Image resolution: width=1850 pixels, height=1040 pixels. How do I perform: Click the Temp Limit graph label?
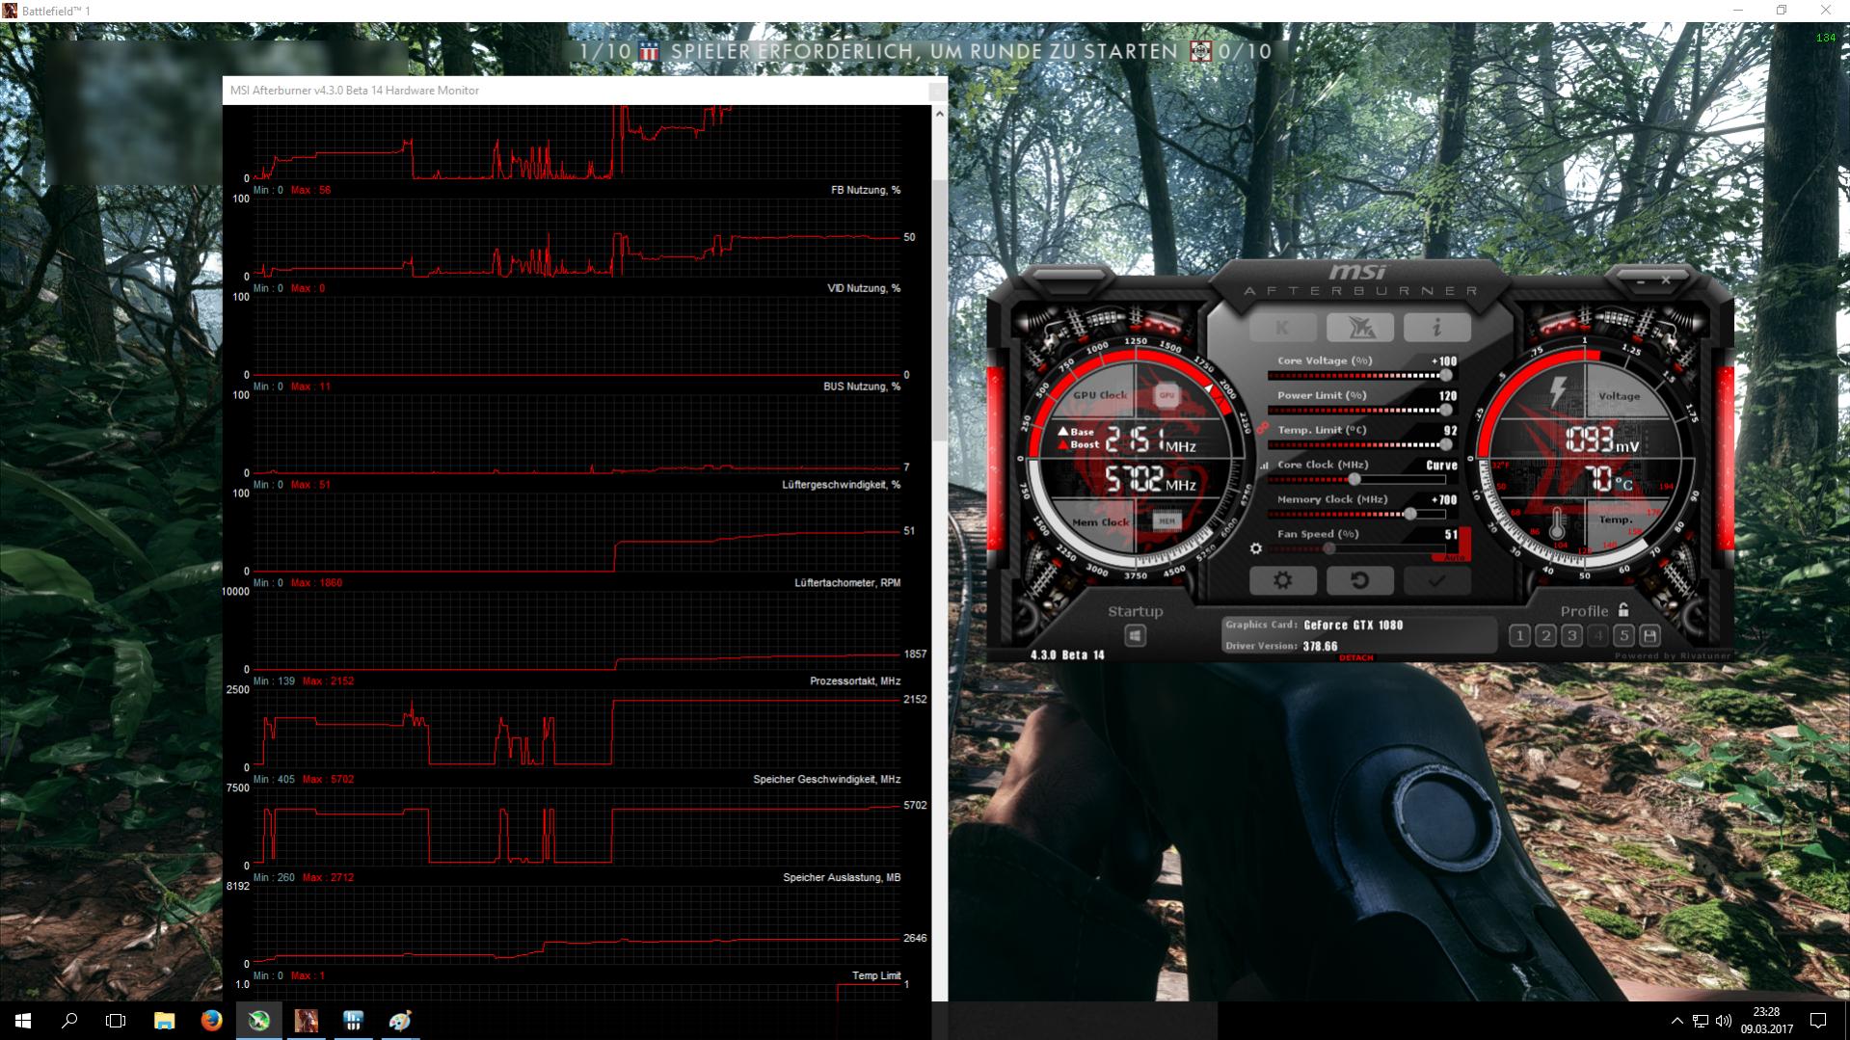click(876, 975)
